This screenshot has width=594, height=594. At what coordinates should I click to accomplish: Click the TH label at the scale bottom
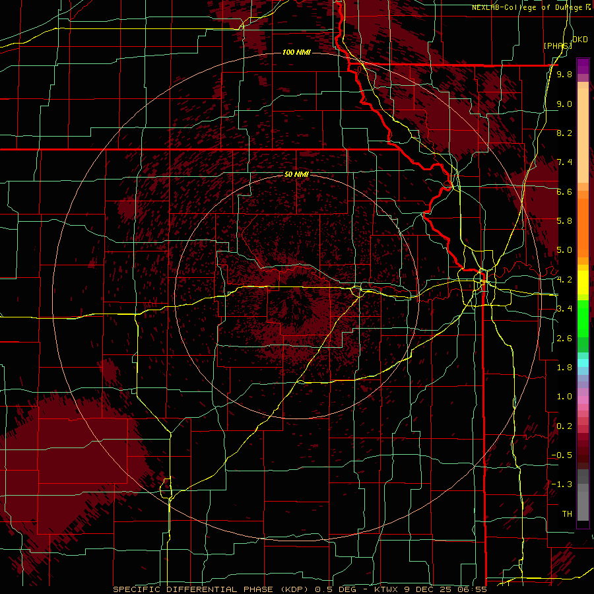point(567,514)
